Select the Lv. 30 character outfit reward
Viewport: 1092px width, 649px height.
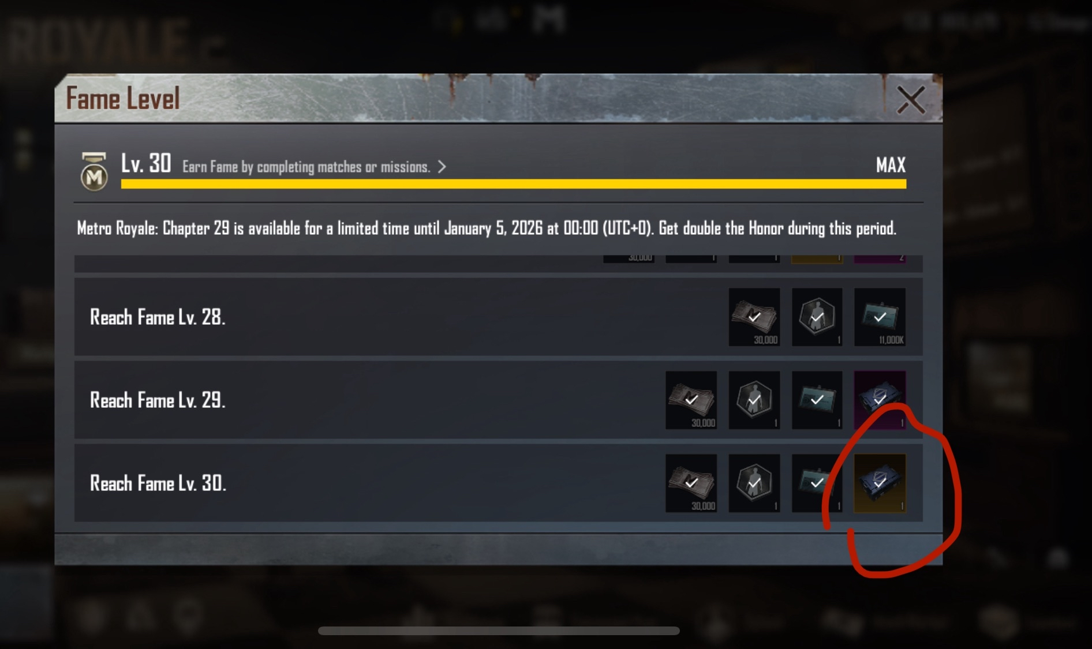754,483
